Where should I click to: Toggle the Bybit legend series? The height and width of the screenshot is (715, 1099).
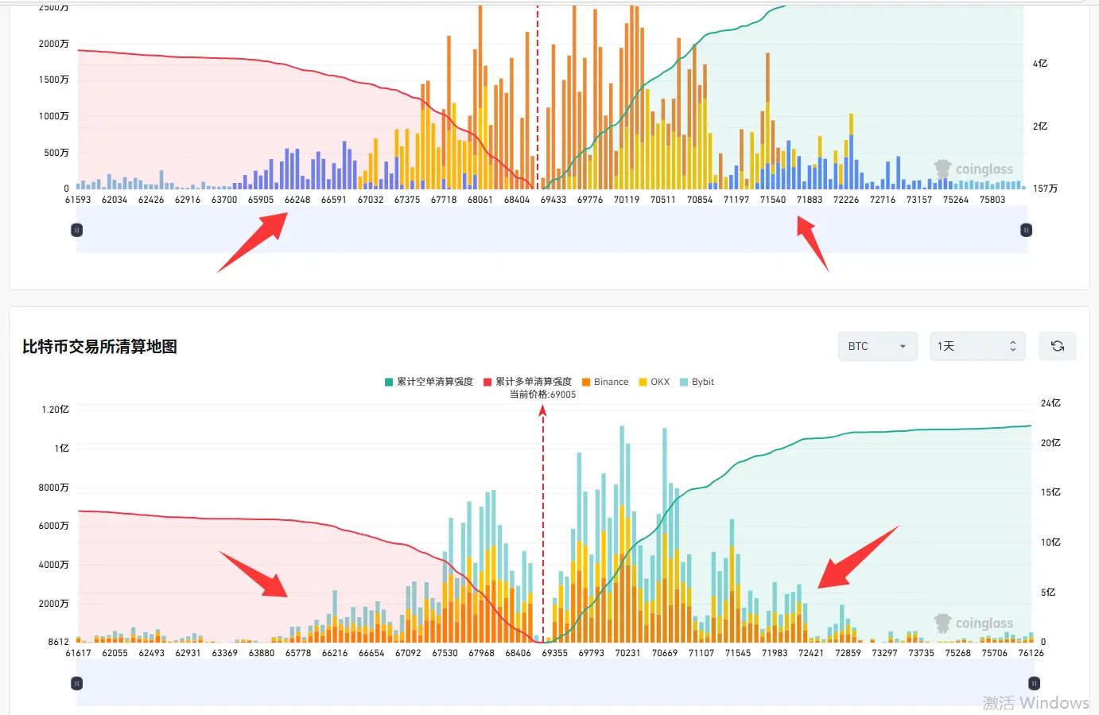697,382
